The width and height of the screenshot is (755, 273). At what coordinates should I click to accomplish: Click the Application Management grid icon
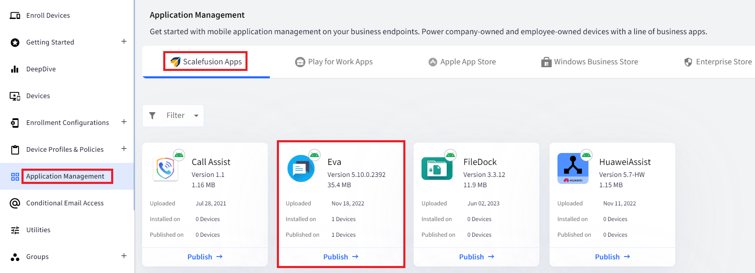click(x=15, y=177)
